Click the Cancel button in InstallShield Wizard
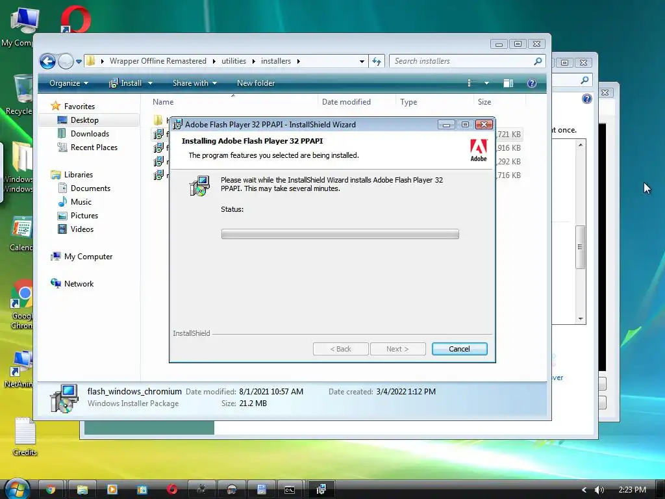 [x=459, y=349]
